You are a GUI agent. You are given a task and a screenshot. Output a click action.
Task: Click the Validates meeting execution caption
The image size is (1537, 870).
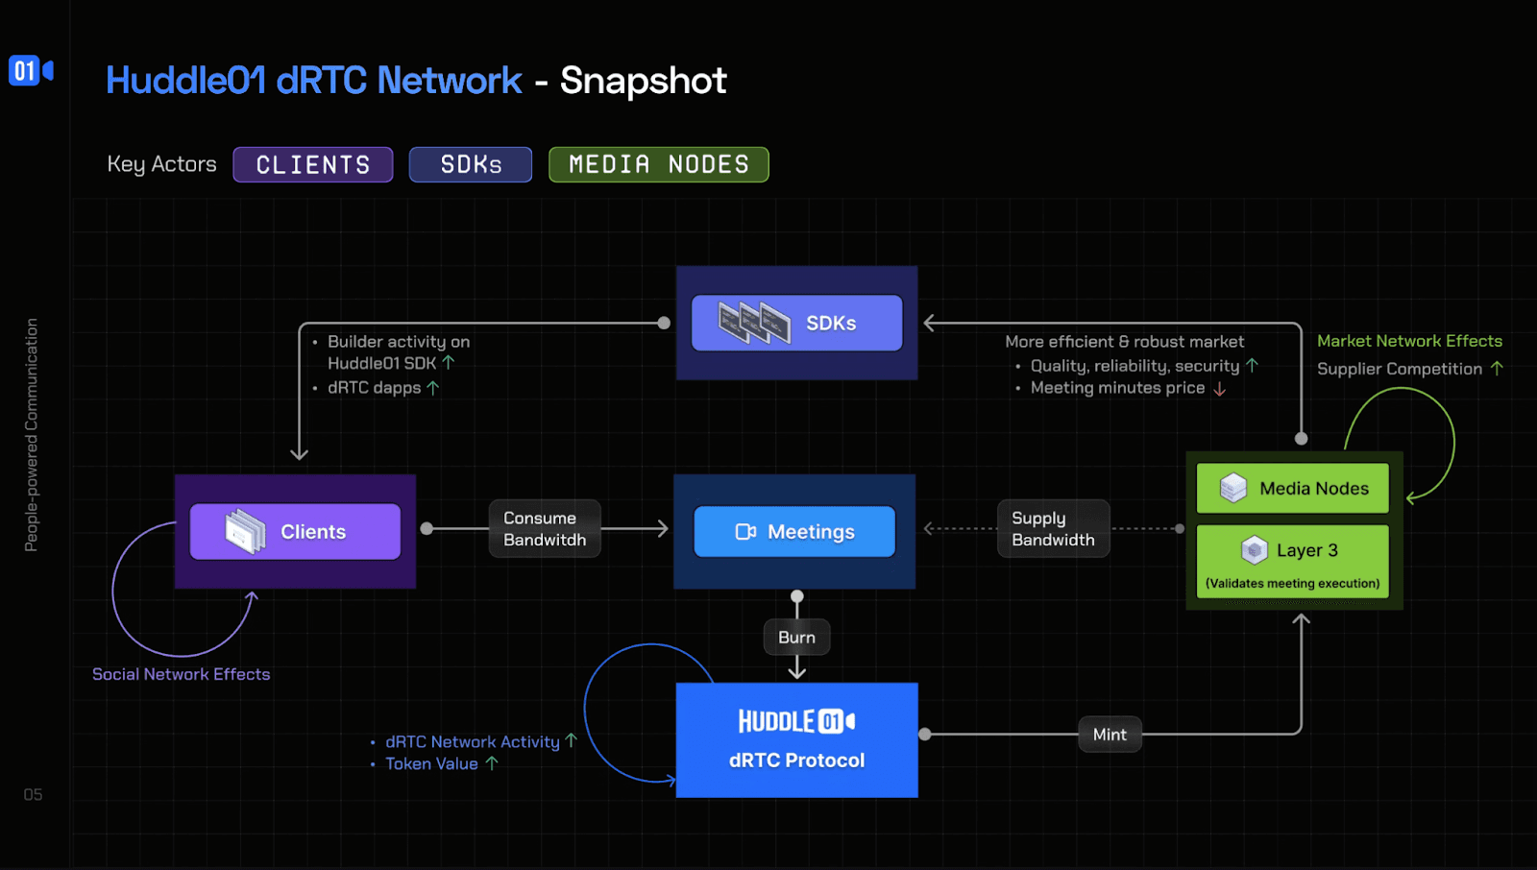[1293, 583]
